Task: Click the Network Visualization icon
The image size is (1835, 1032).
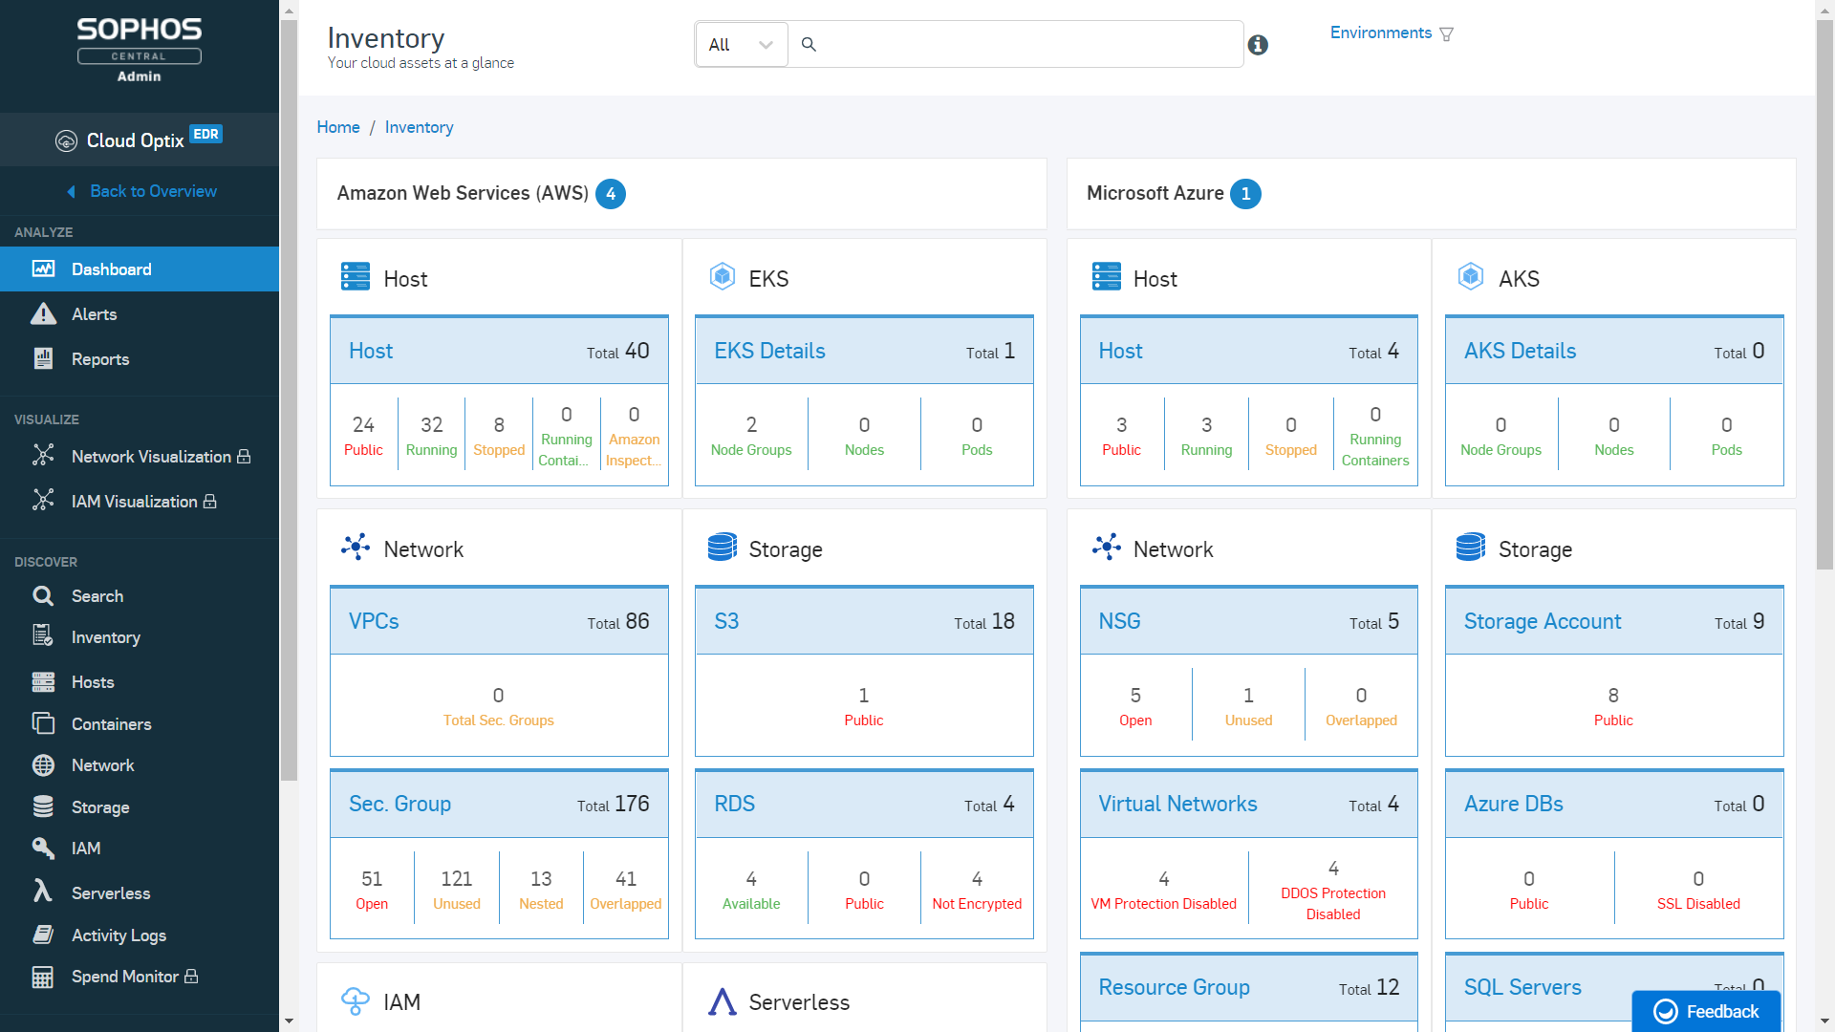Action: click(43, 455)
